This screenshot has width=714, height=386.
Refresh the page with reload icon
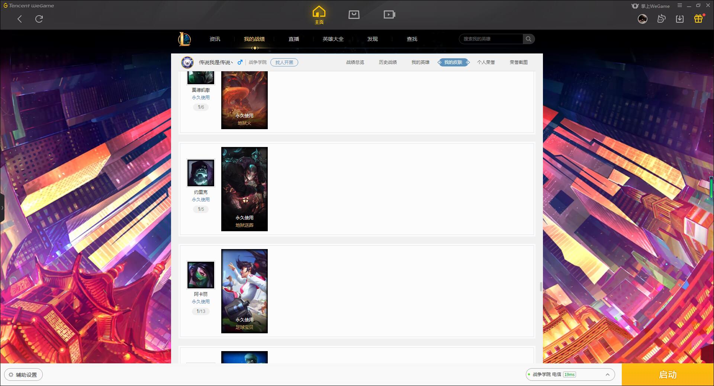(39, 19)
